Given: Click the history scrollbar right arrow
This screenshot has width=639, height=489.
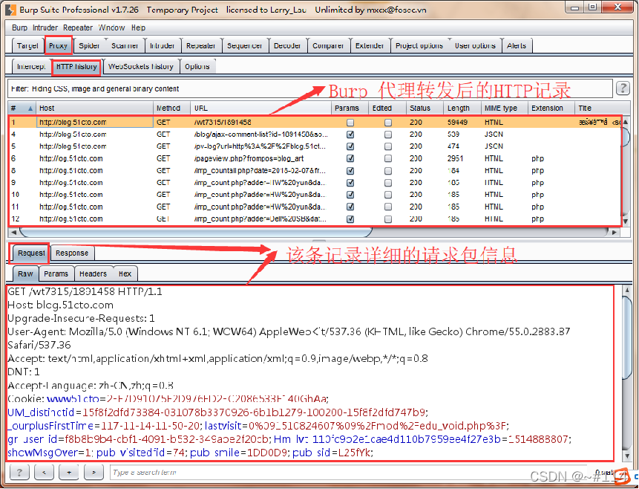Looking at the screenshot, I should tap(614, 233).
